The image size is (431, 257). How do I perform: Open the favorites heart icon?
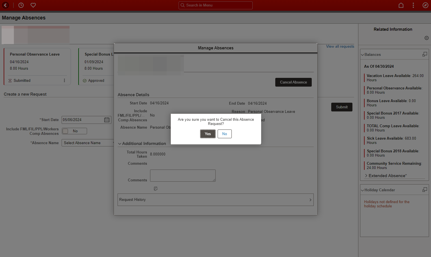[x=33, y=5]
